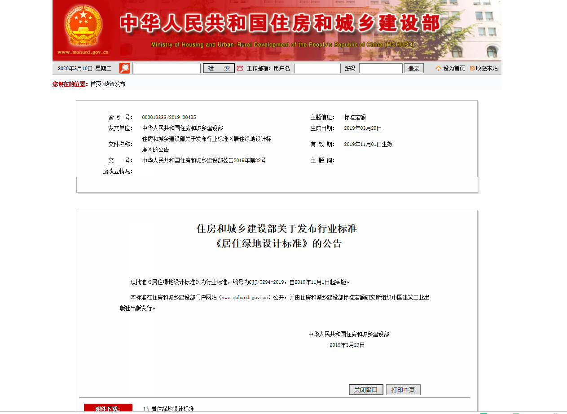This screenshot has width=567, height=414.
Task: Select the 设为首页 text link
Action: coord(454,68)
